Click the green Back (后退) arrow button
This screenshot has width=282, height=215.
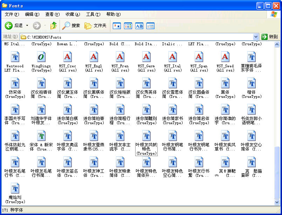pyautogui.click(x=9, y=26)
